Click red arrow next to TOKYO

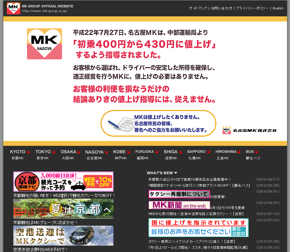(x=53, y=152)
